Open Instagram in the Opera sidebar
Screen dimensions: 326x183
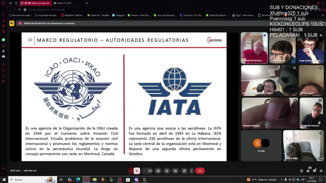4,45
